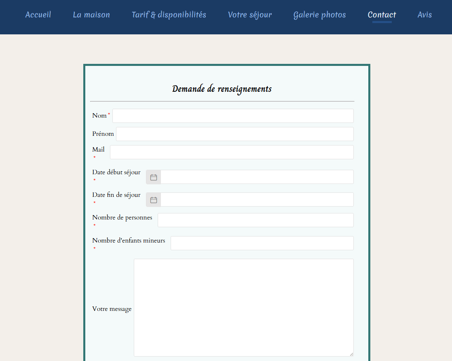Open the Votre séjour page

tap(249, 15)
